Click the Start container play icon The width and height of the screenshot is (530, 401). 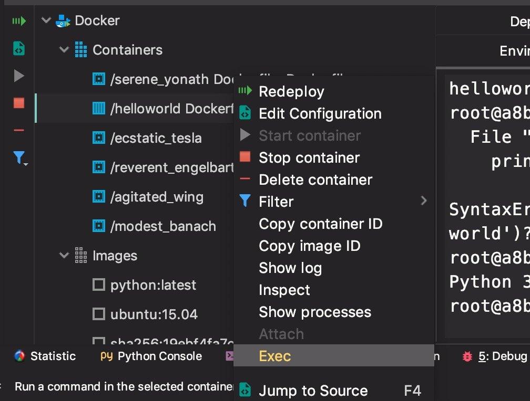[x=19, y=75]
